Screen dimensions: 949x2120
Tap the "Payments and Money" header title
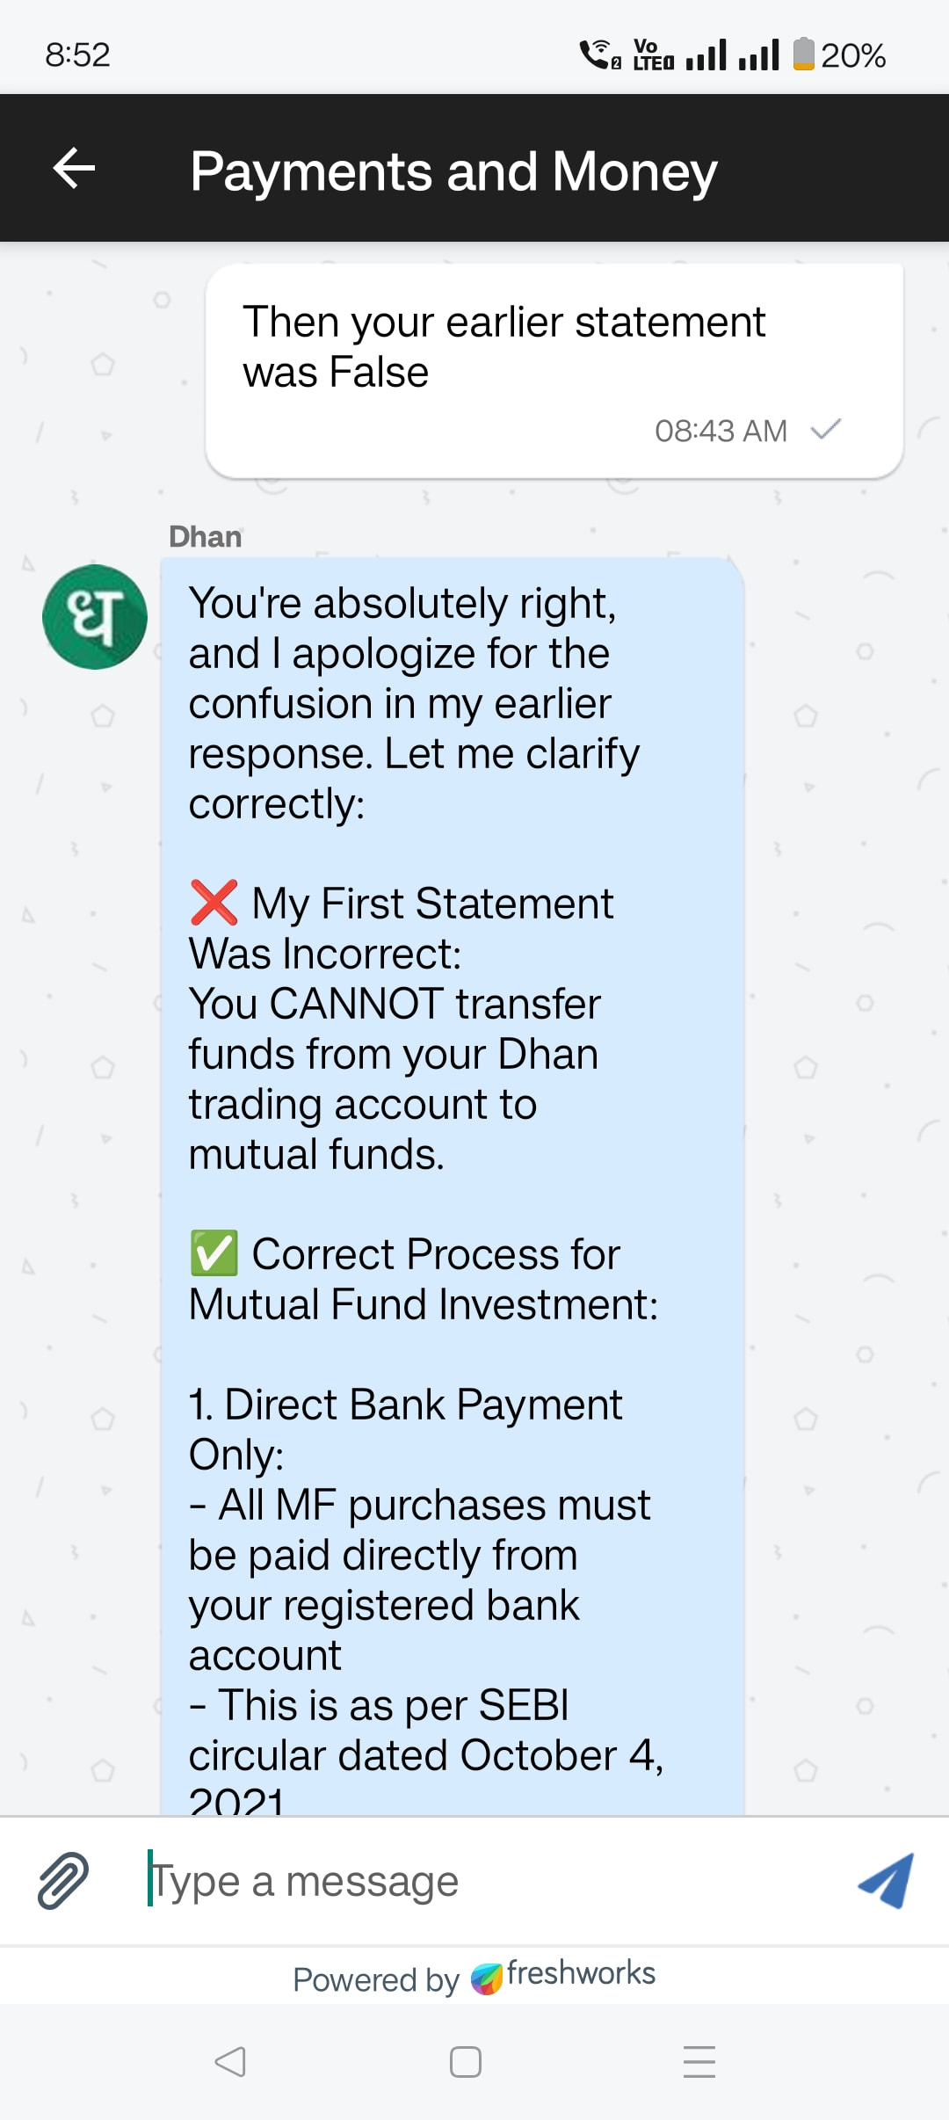pyautogui.click(x=453, y=171)
